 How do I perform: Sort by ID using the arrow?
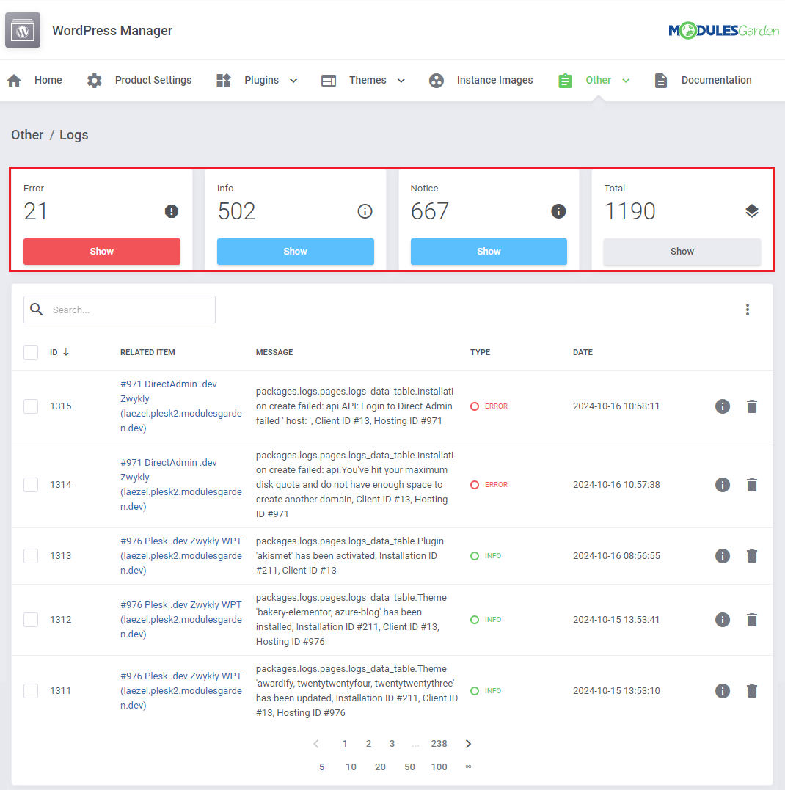click(65, 351)
